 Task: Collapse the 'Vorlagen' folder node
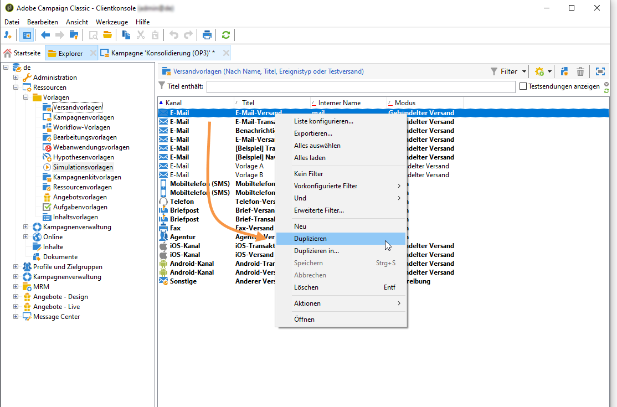[26, 97]
